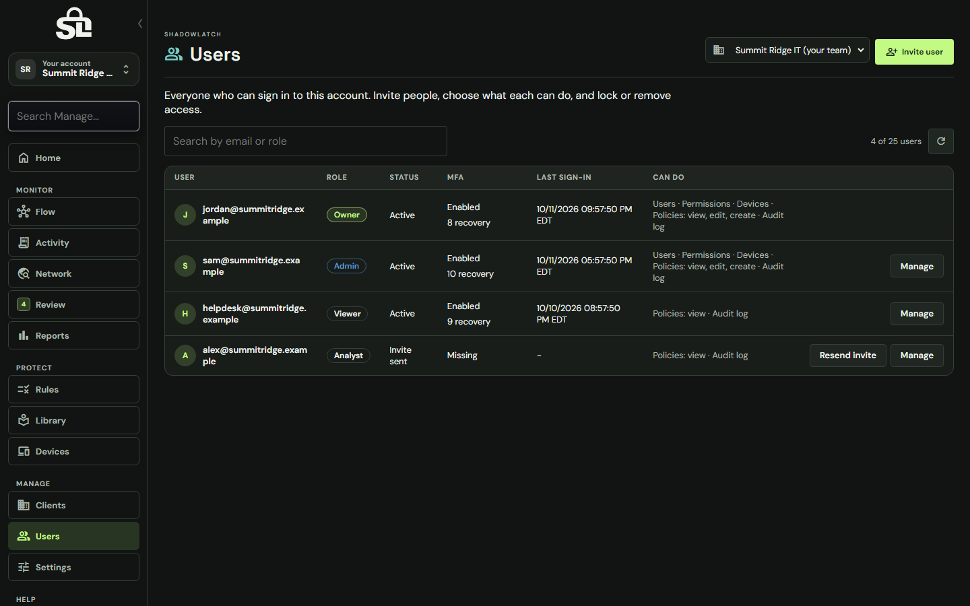Open the Activity page
Viewport: 970px width, 606px height.
coord(74,242)
